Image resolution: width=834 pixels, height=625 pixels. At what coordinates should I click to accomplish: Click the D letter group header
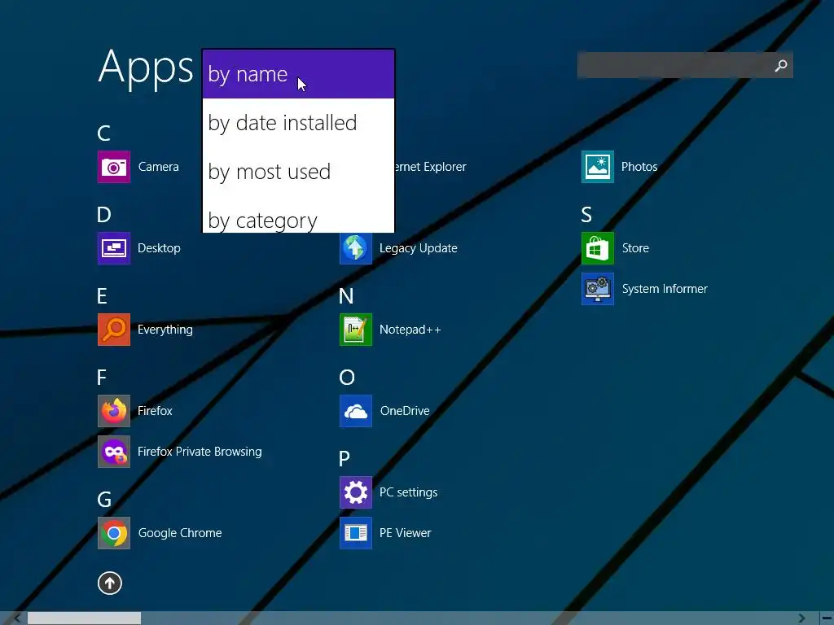coord(103,215)
